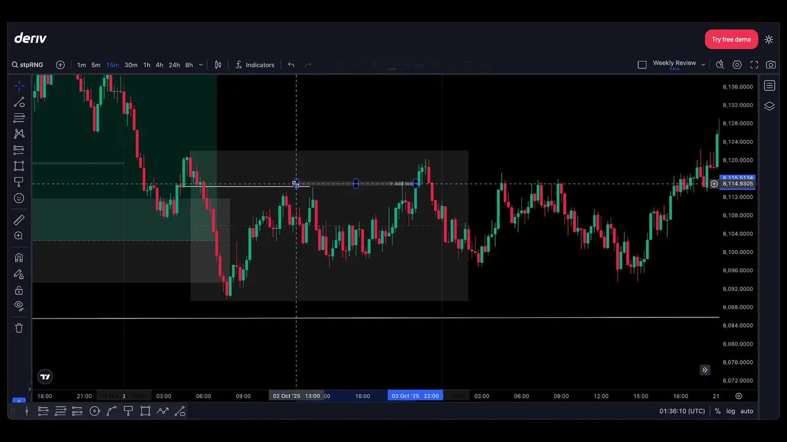Click the middle handle of selected line

355,184
